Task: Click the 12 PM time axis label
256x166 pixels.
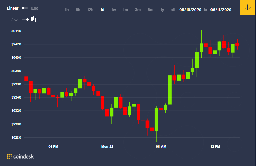Action: click(x=215, y=147)
